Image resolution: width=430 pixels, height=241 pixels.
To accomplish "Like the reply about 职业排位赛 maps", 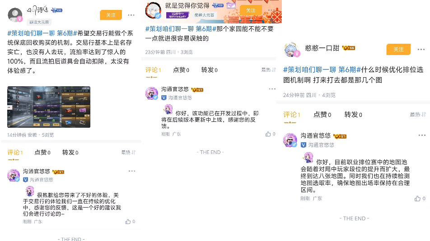I will tap(417, 199).
